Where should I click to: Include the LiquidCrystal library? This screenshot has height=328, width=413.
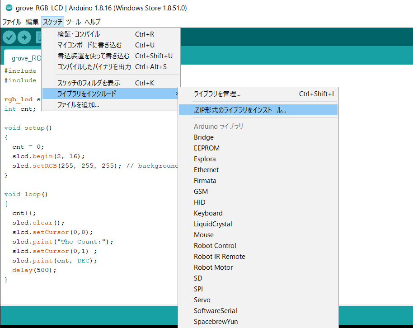pyautogui.click(x=213, y=224)
